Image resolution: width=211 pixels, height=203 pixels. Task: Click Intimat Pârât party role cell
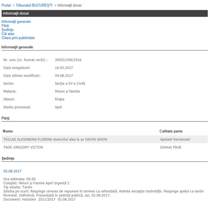[x=171, y=147]
